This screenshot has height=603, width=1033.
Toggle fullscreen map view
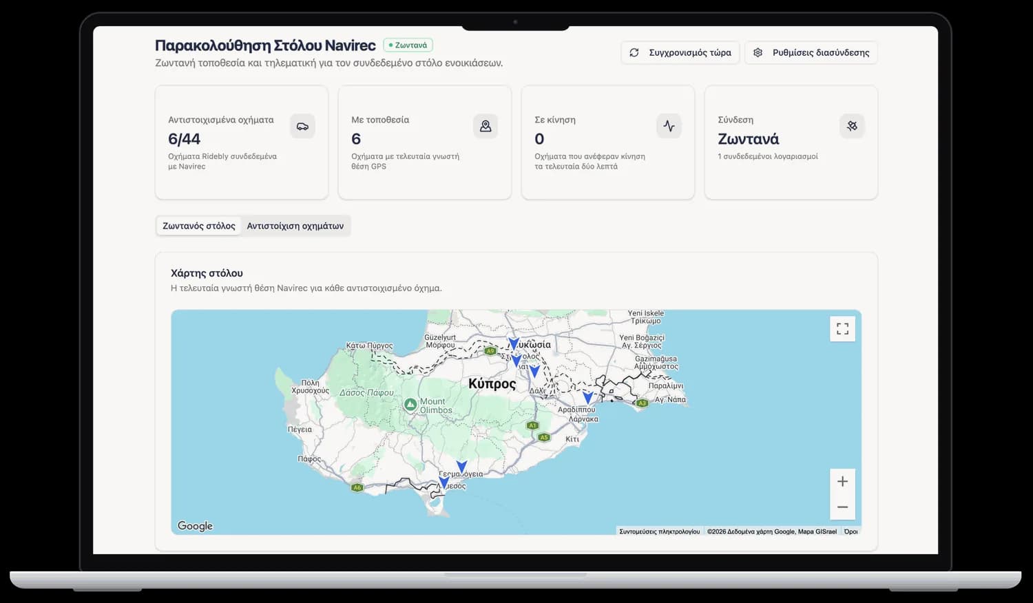pyautogui.click(x=842, y=329)
